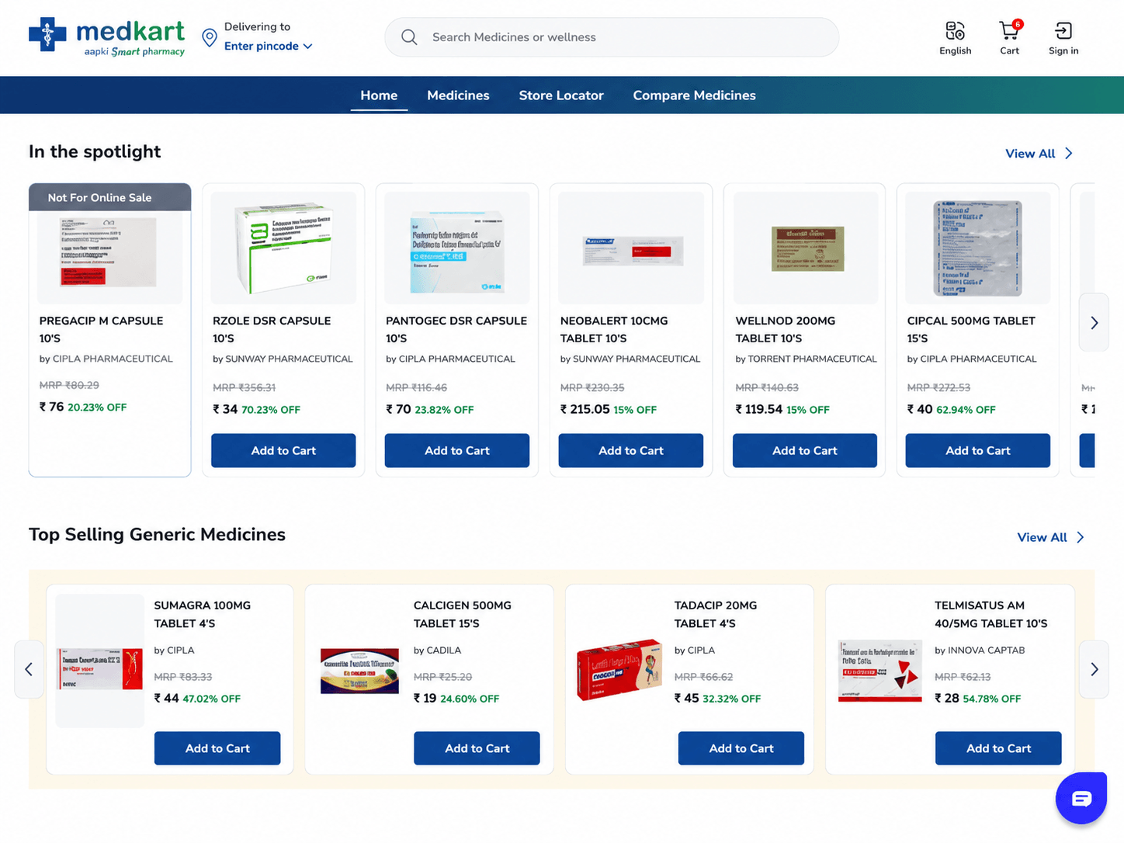Viewport: 1124px width, 843px height.
Task: Open RZOLE DSR CAPSULE product image
Action: point(283,248)
